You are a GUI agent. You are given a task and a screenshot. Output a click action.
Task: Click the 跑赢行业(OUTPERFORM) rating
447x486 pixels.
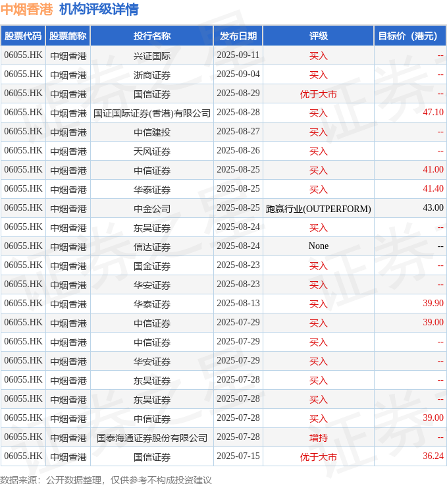pyautogui.click(x=318, y=209)
